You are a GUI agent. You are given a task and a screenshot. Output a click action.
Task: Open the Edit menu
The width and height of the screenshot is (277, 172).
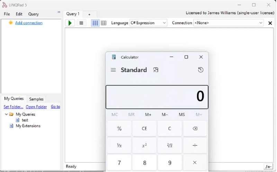point(19,14)
